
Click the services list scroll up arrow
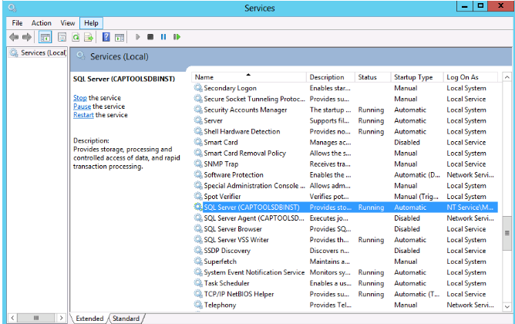tap(507, 77)
